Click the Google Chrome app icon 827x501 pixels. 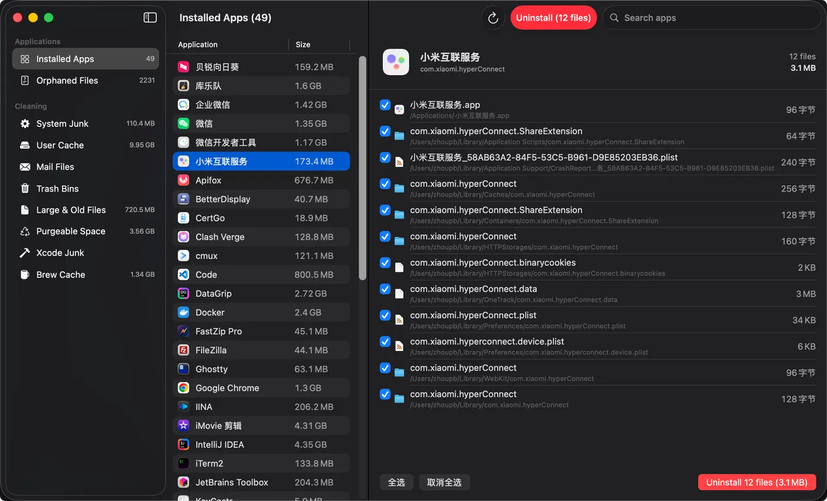[x=184, y=388]
